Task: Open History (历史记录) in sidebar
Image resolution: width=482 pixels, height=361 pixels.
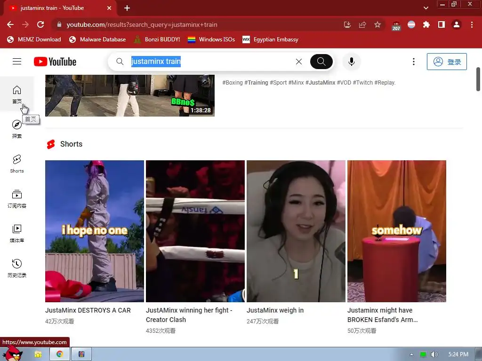Action: point(17,268)
